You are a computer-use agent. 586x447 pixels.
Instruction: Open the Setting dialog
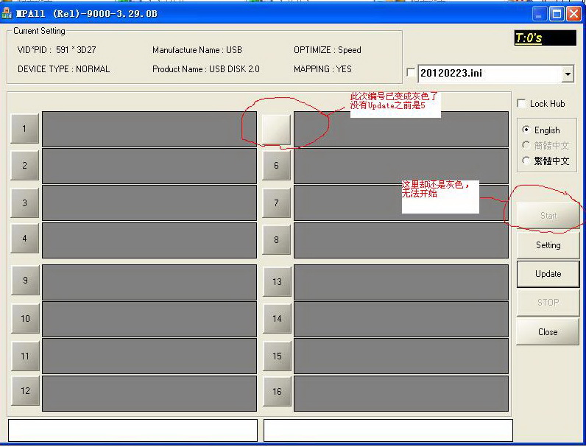[548, 245]
